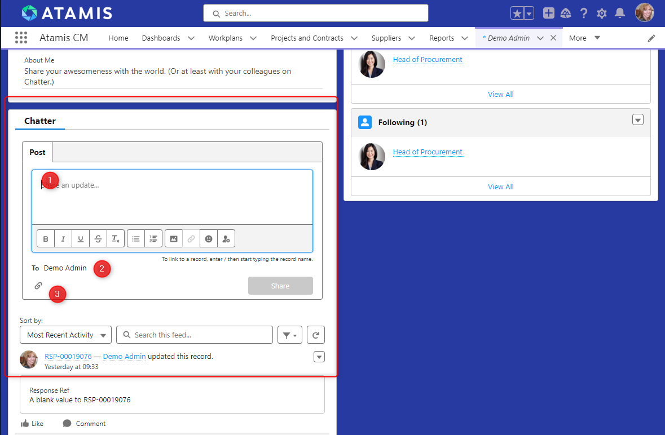Select the Post tab
This screenshot has height=435, width=665.
[37, 152]
